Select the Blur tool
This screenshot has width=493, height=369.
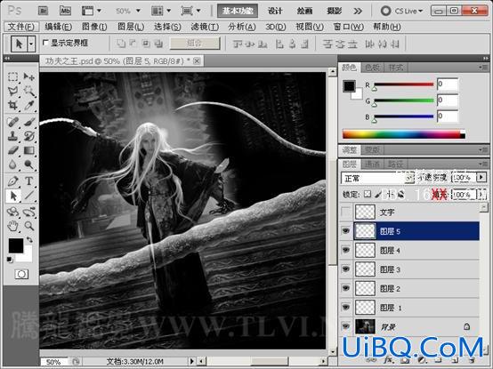point(12,164)
